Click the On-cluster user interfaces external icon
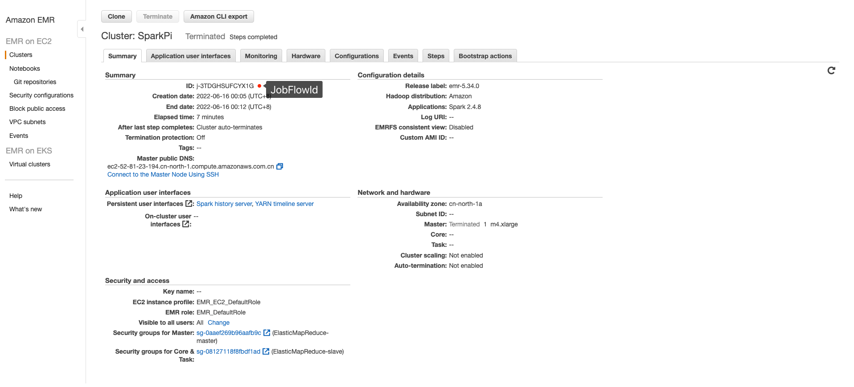The image size is (854, 387). tap(186, 224)
